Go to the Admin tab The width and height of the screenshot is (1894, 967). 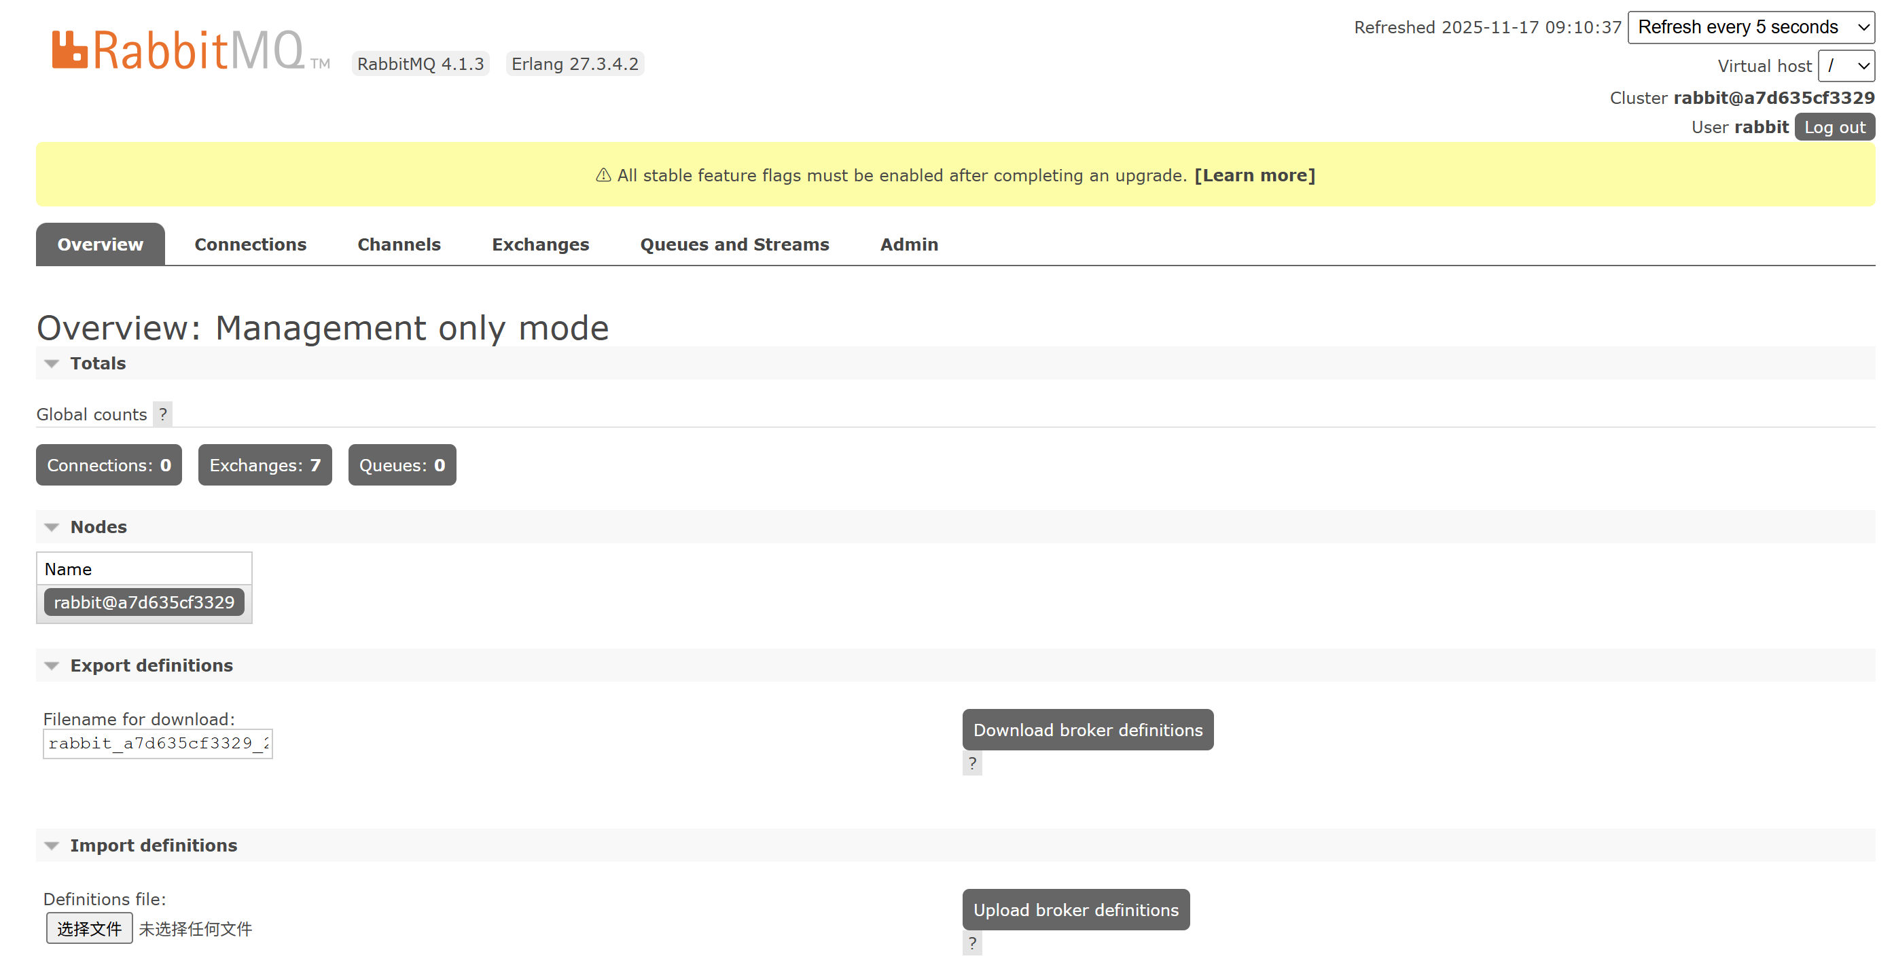pos(909,244)
